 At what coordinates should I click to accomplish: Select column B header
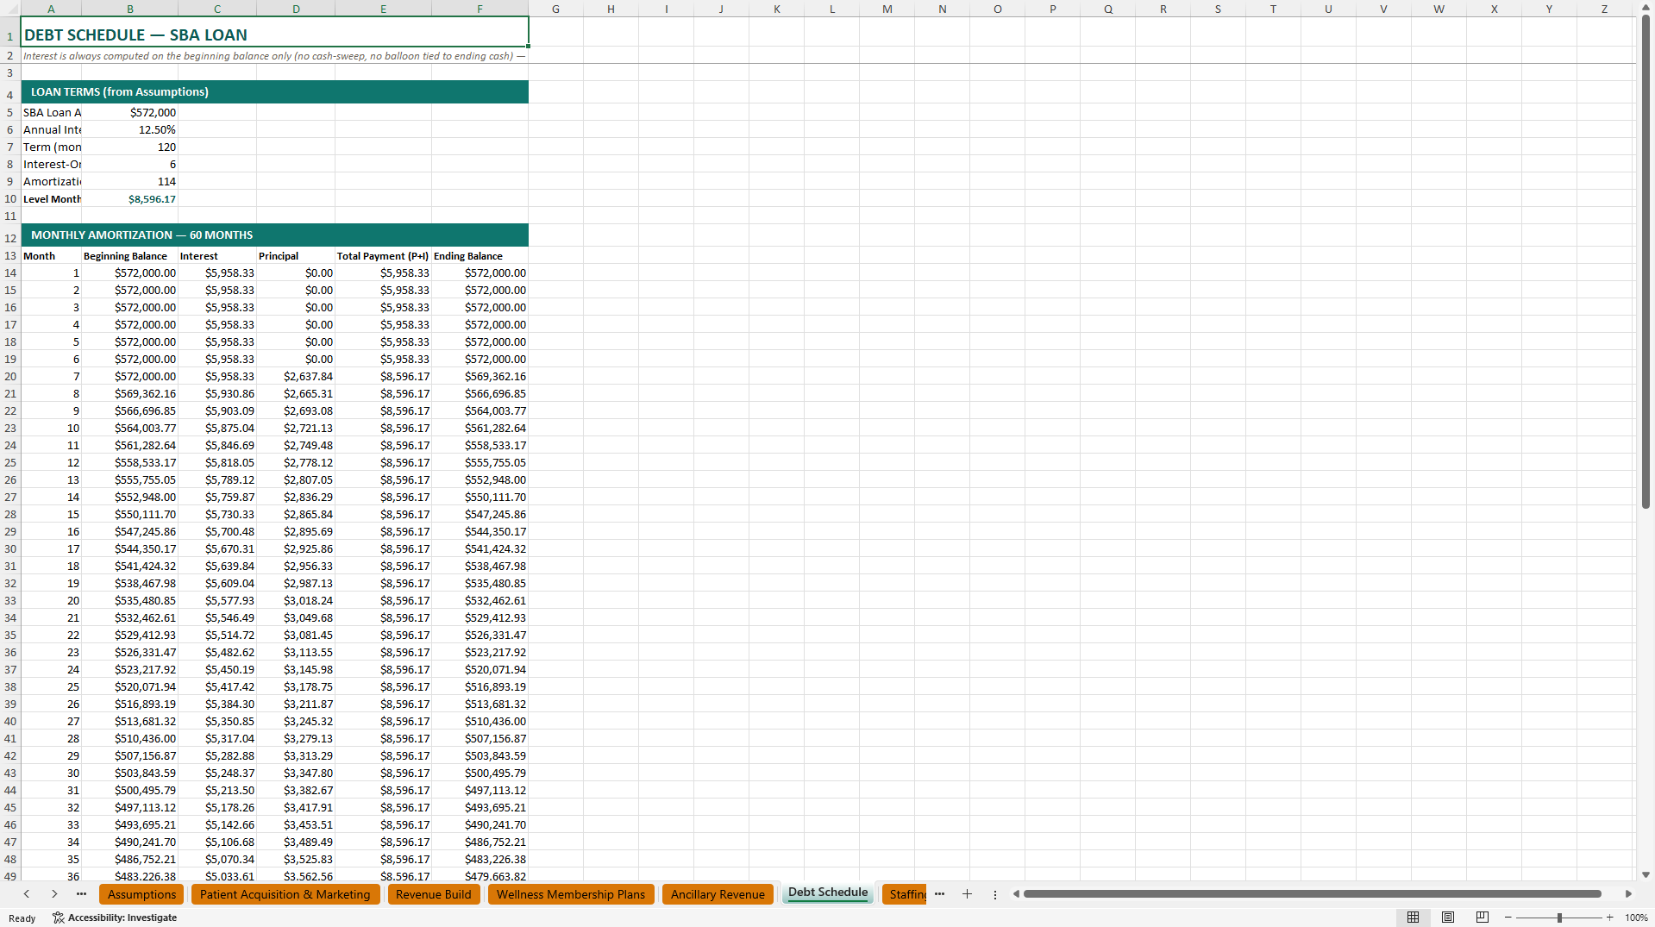click(x=130, y=9)
